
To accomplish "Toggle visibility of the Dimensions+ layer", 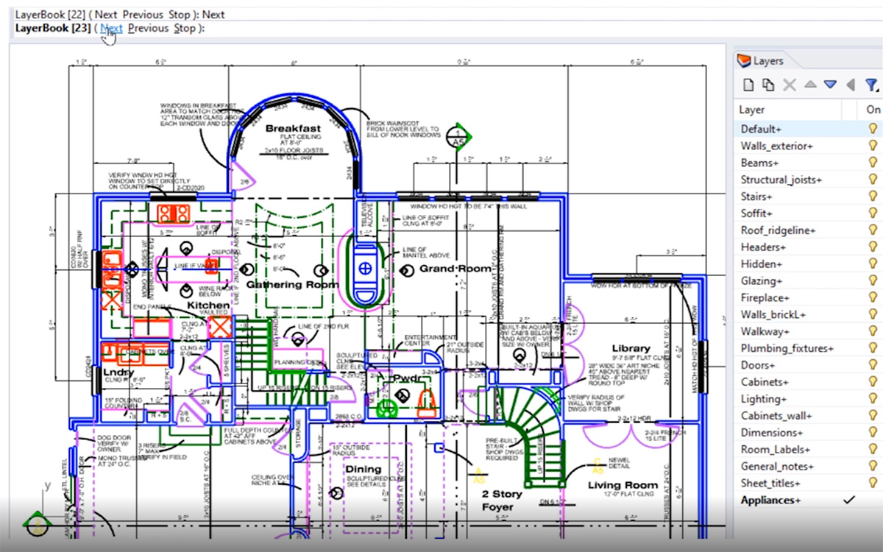I will pos(873,433).
